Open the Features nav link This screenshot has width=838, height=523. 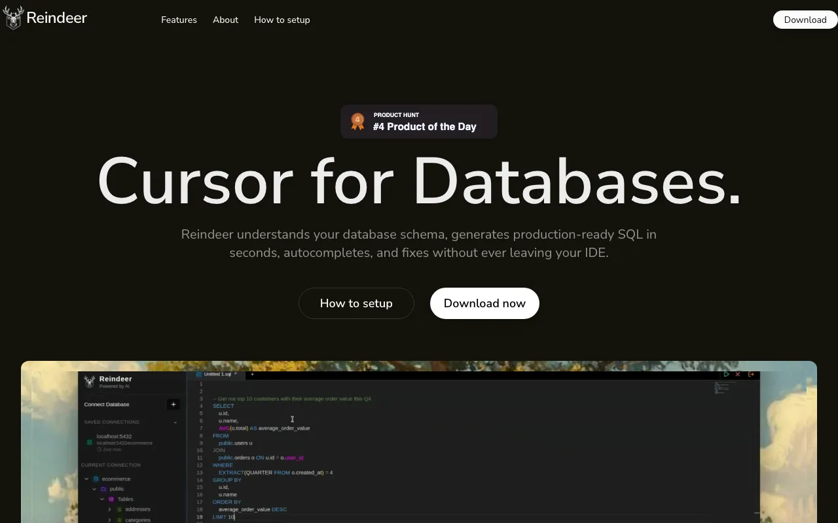(179, 20)
